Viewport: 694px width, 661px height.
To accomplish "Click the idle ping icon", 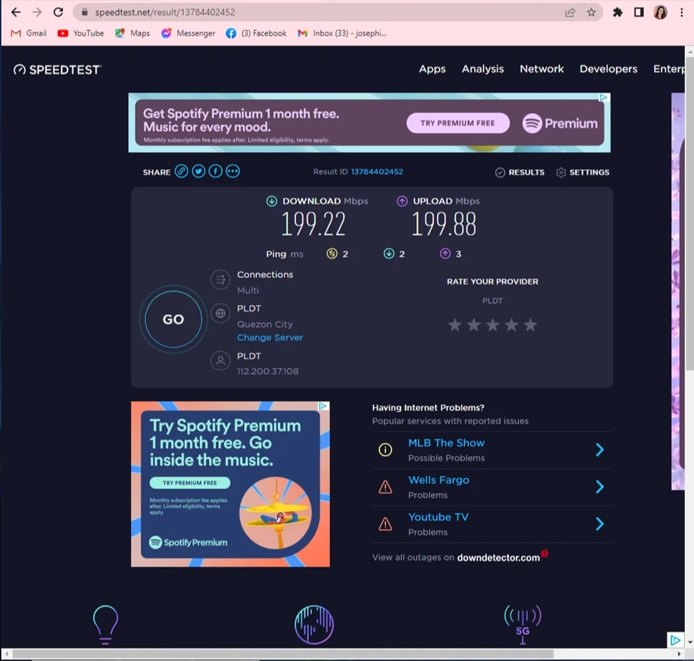I will click(332, 253).
